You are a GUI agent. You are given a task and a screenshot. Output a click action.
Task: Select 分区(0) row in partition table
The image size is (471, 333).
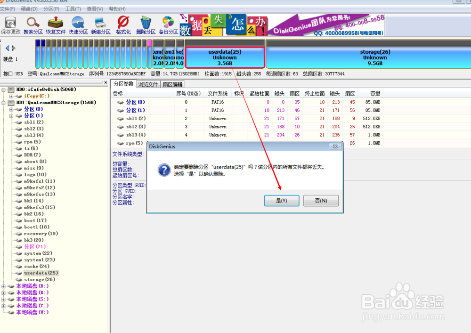pyautogui.click(x=246, y=102)
